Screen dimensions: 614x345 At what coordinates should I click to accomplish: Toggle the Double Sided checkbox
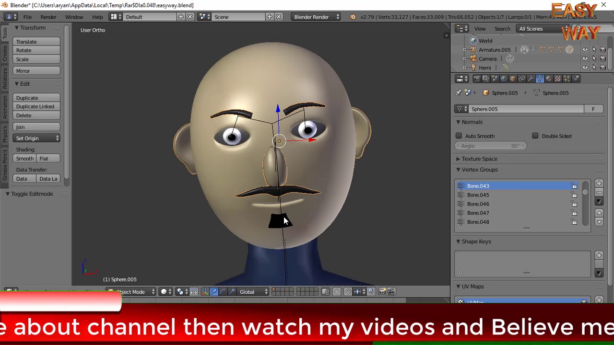click(535, 136)
